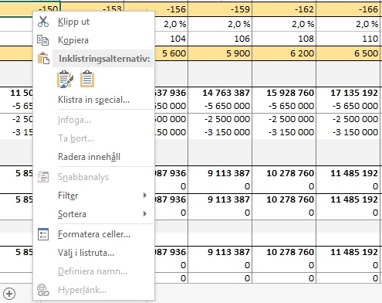
Task: Select cell with value -159
Action: (x=220, y=9)
